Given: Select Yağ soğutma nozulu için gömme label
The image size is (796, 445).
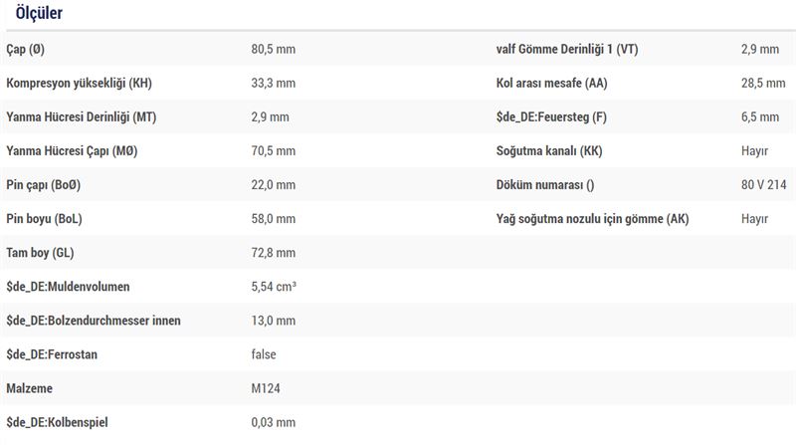Looking at the screenshot, I should [x=592, y=219].
